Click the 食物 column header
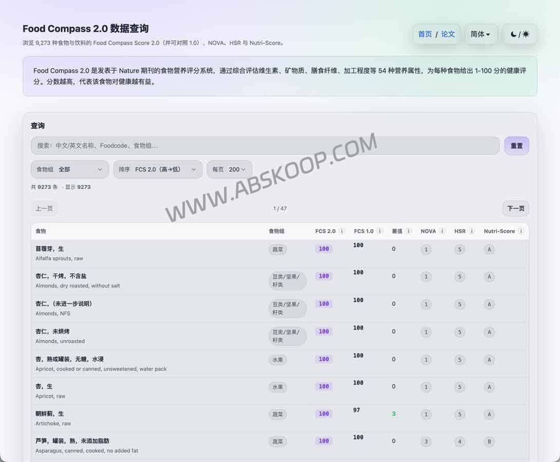Screen dimensions: 560x462 (41, 231)
